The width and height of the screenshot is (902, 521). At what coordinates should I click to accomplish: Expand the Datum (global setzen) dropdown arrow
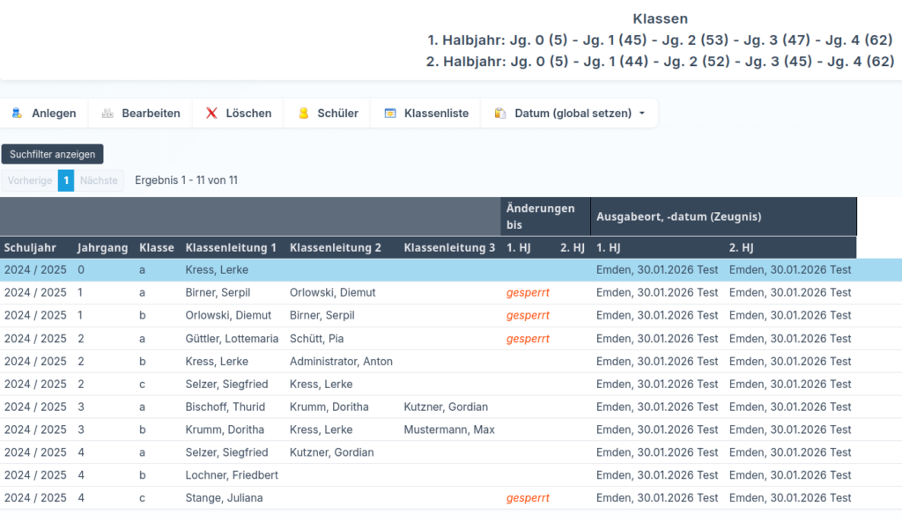(x=642, y=114)
